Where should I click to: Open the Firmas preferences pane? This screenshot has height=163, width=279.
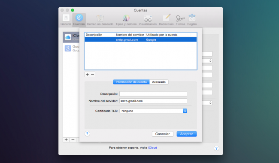[180, 20]
